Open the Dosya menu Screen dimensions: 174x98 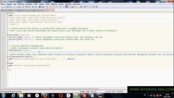[x=3, y=4]
